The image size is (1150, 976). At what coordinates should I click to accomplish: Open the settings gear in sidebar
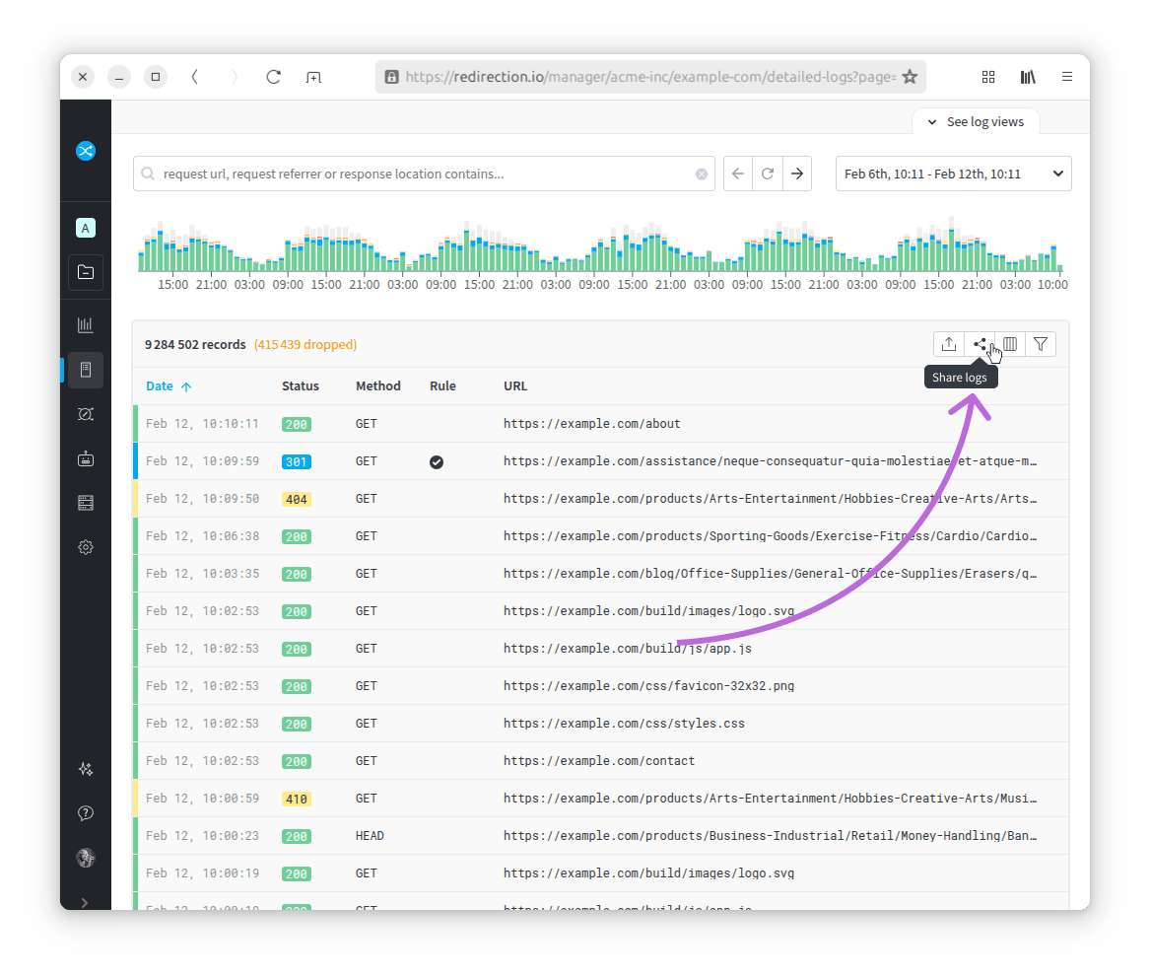tap(86, 547)
